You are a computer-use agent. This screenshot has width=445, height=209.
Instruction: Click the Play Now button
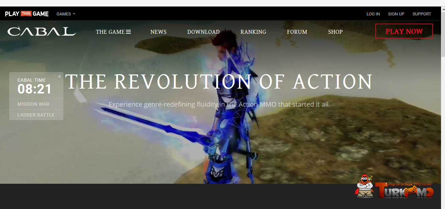[x=404, y=31]
